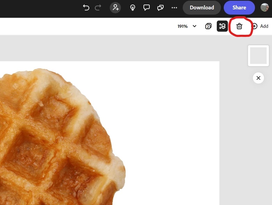The height and width of the screenshot is (205, 272).
Task: Redo the previous action
Action: click(98, 8)
